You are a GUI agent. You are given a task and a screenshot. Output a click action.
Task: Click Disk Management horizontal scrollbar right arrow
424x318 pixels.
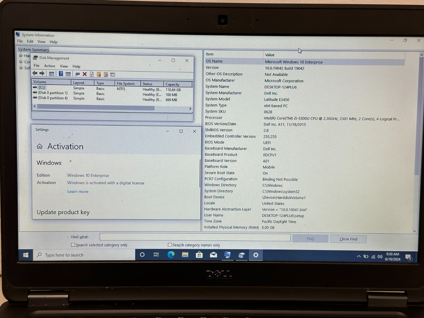click(x=190, y=109)
